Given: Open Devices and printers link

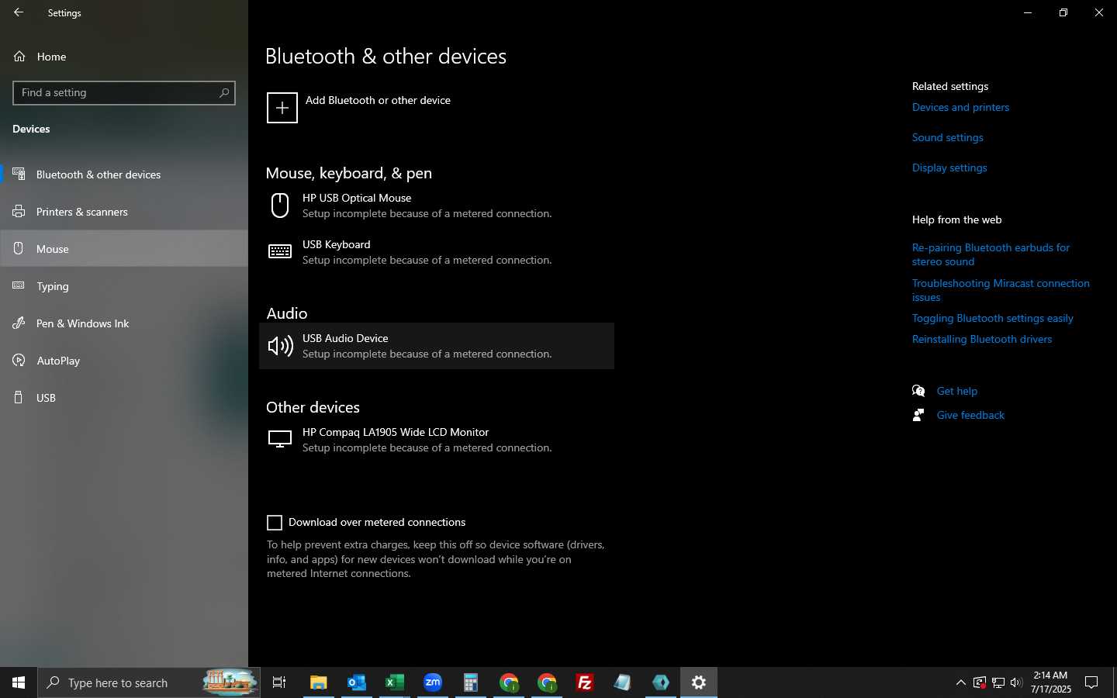Looking at the screenshot, I should (x=960, y=108).
